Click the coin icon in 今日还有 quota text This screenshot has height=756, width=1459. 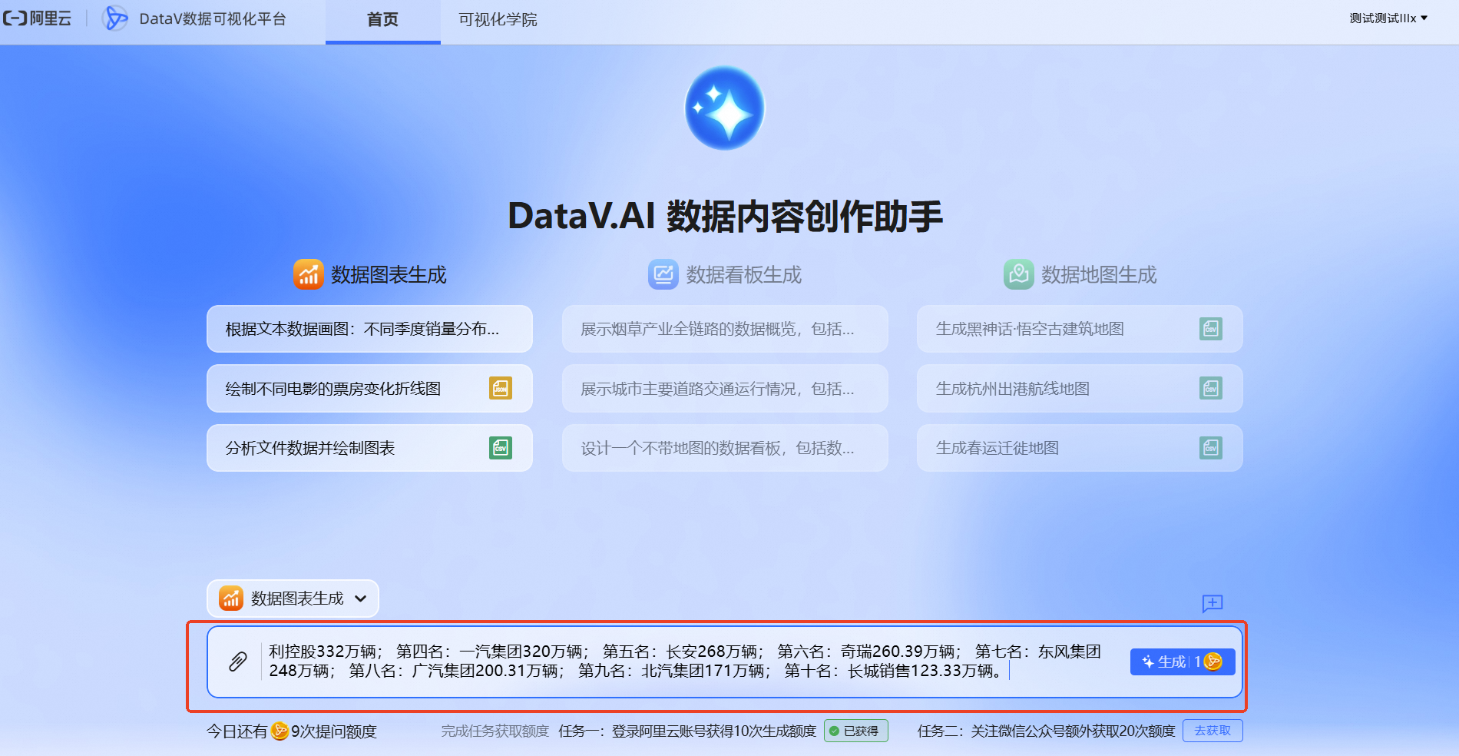click(x=280, y=731)
